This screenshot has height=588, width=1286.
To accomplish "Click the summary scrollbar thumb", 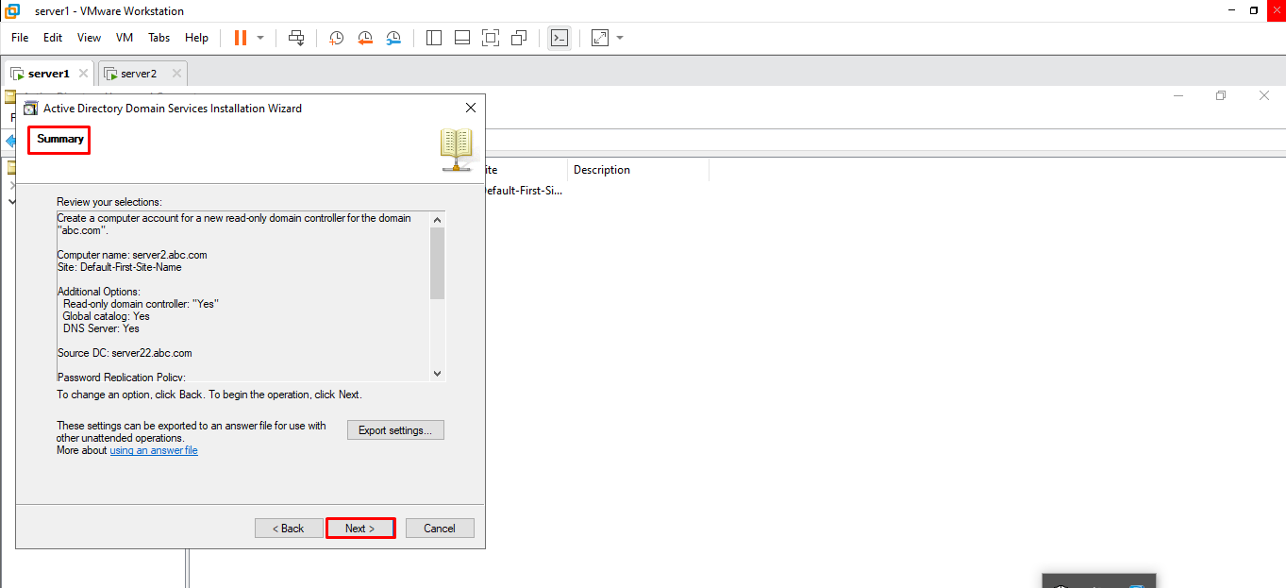I will click(x=437, y=263).
